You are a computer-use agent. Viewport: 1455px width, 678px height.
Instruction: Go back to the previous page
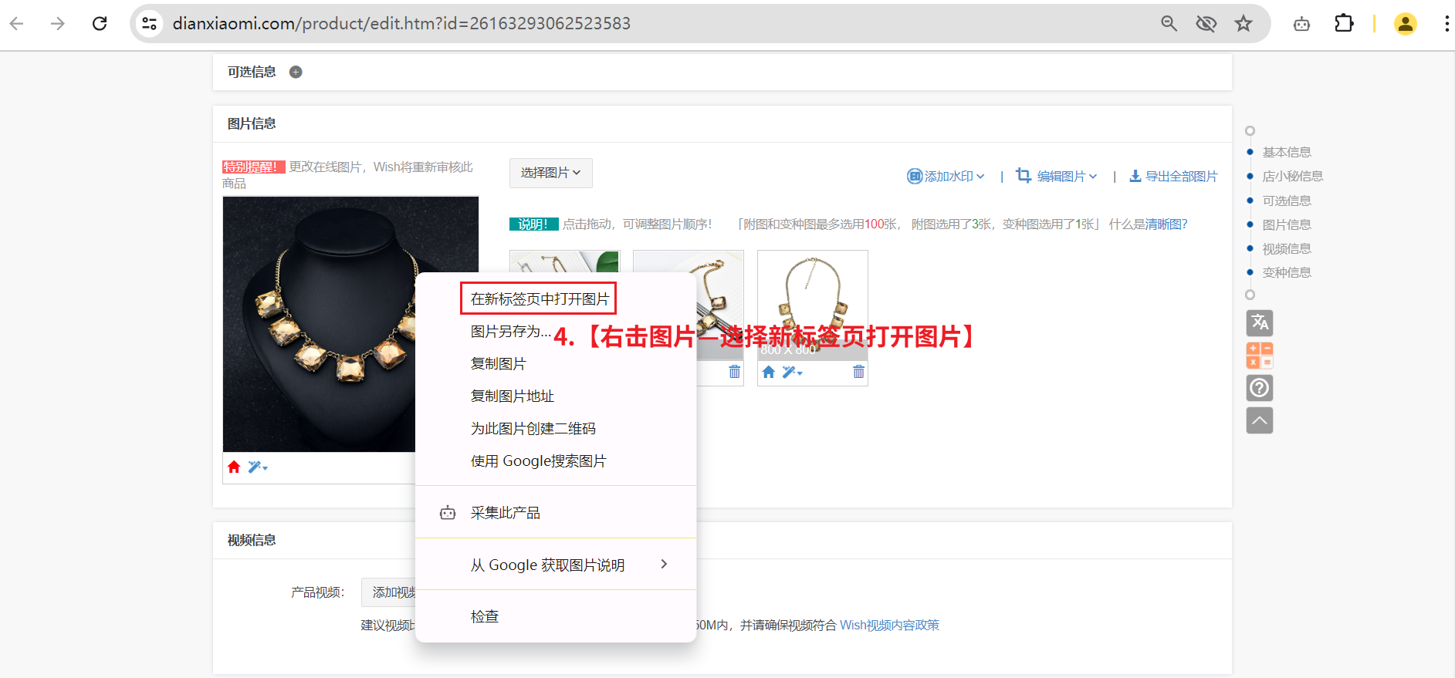coord(17,24)
